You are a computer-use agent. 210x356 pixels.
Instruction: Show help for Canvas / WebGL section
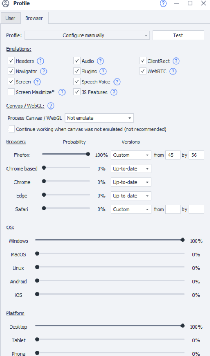pos(51,106)
